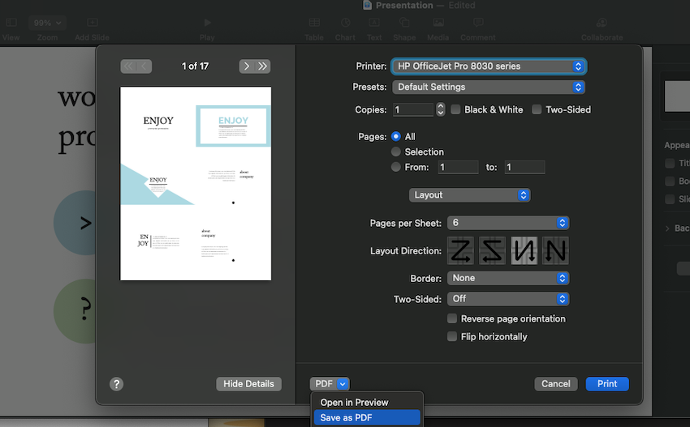Enable Reverse page orientation
The width and height of the screenshot is (690, 427).
[x=452, y=318]
